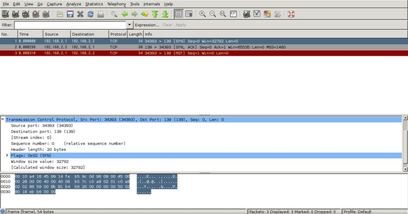Image resolution: width=408 pixels, height=214 pixels.
Task: Select packet 1 SYN row
Action: tap(204, 41)
